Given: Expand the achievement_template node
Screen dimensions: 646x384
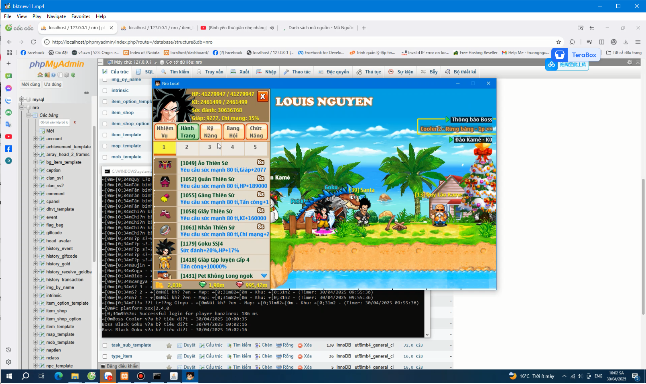Looking at the screenshot, I should pos(35,147).
